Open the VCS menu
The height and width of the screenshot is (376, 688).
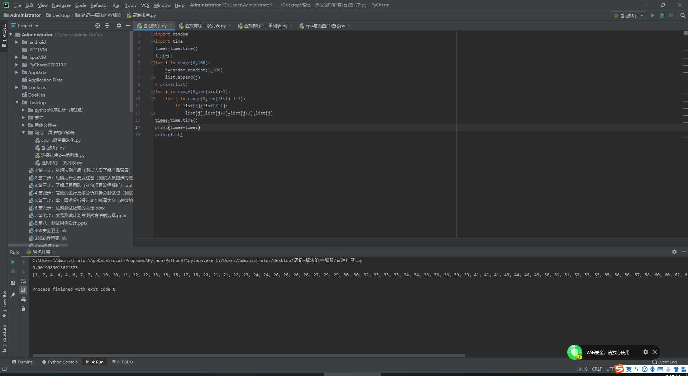tap(145, 5)
